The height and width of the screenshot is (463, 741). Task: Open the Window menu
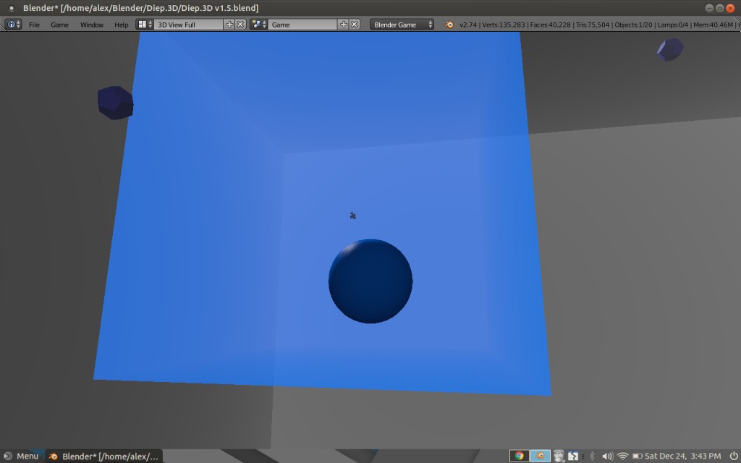pyautogui.click(x=92, y=24)
